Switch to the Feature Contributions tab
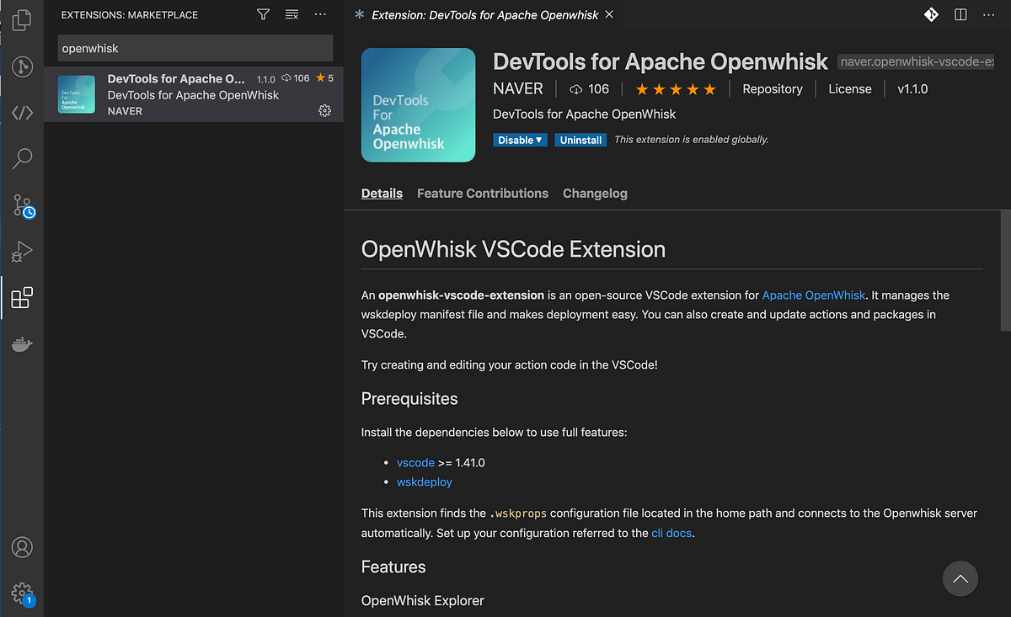 pos(482,193)
